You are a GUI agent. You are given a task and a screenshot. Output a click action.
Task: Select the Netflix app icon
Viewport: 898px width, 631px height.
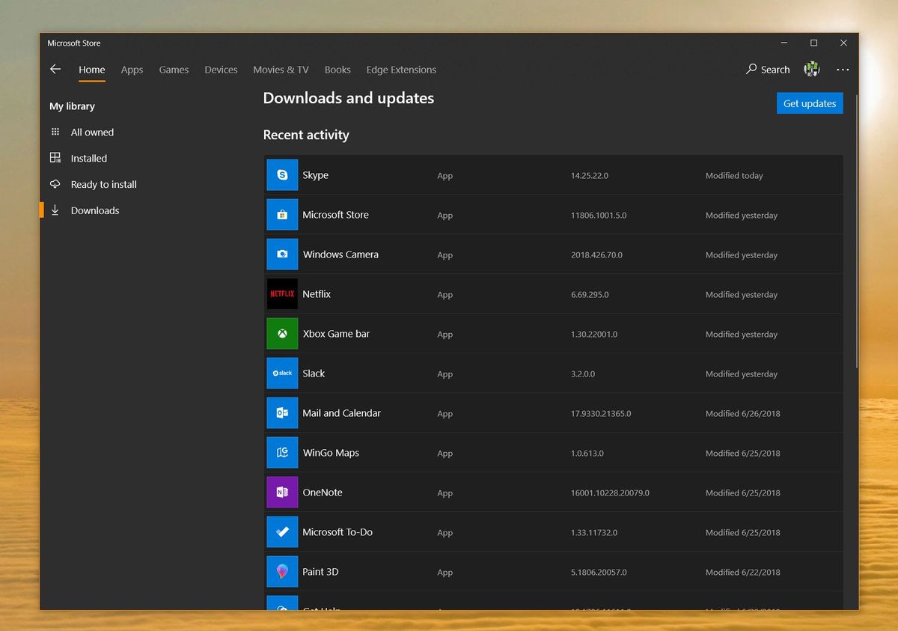point(282,293)
